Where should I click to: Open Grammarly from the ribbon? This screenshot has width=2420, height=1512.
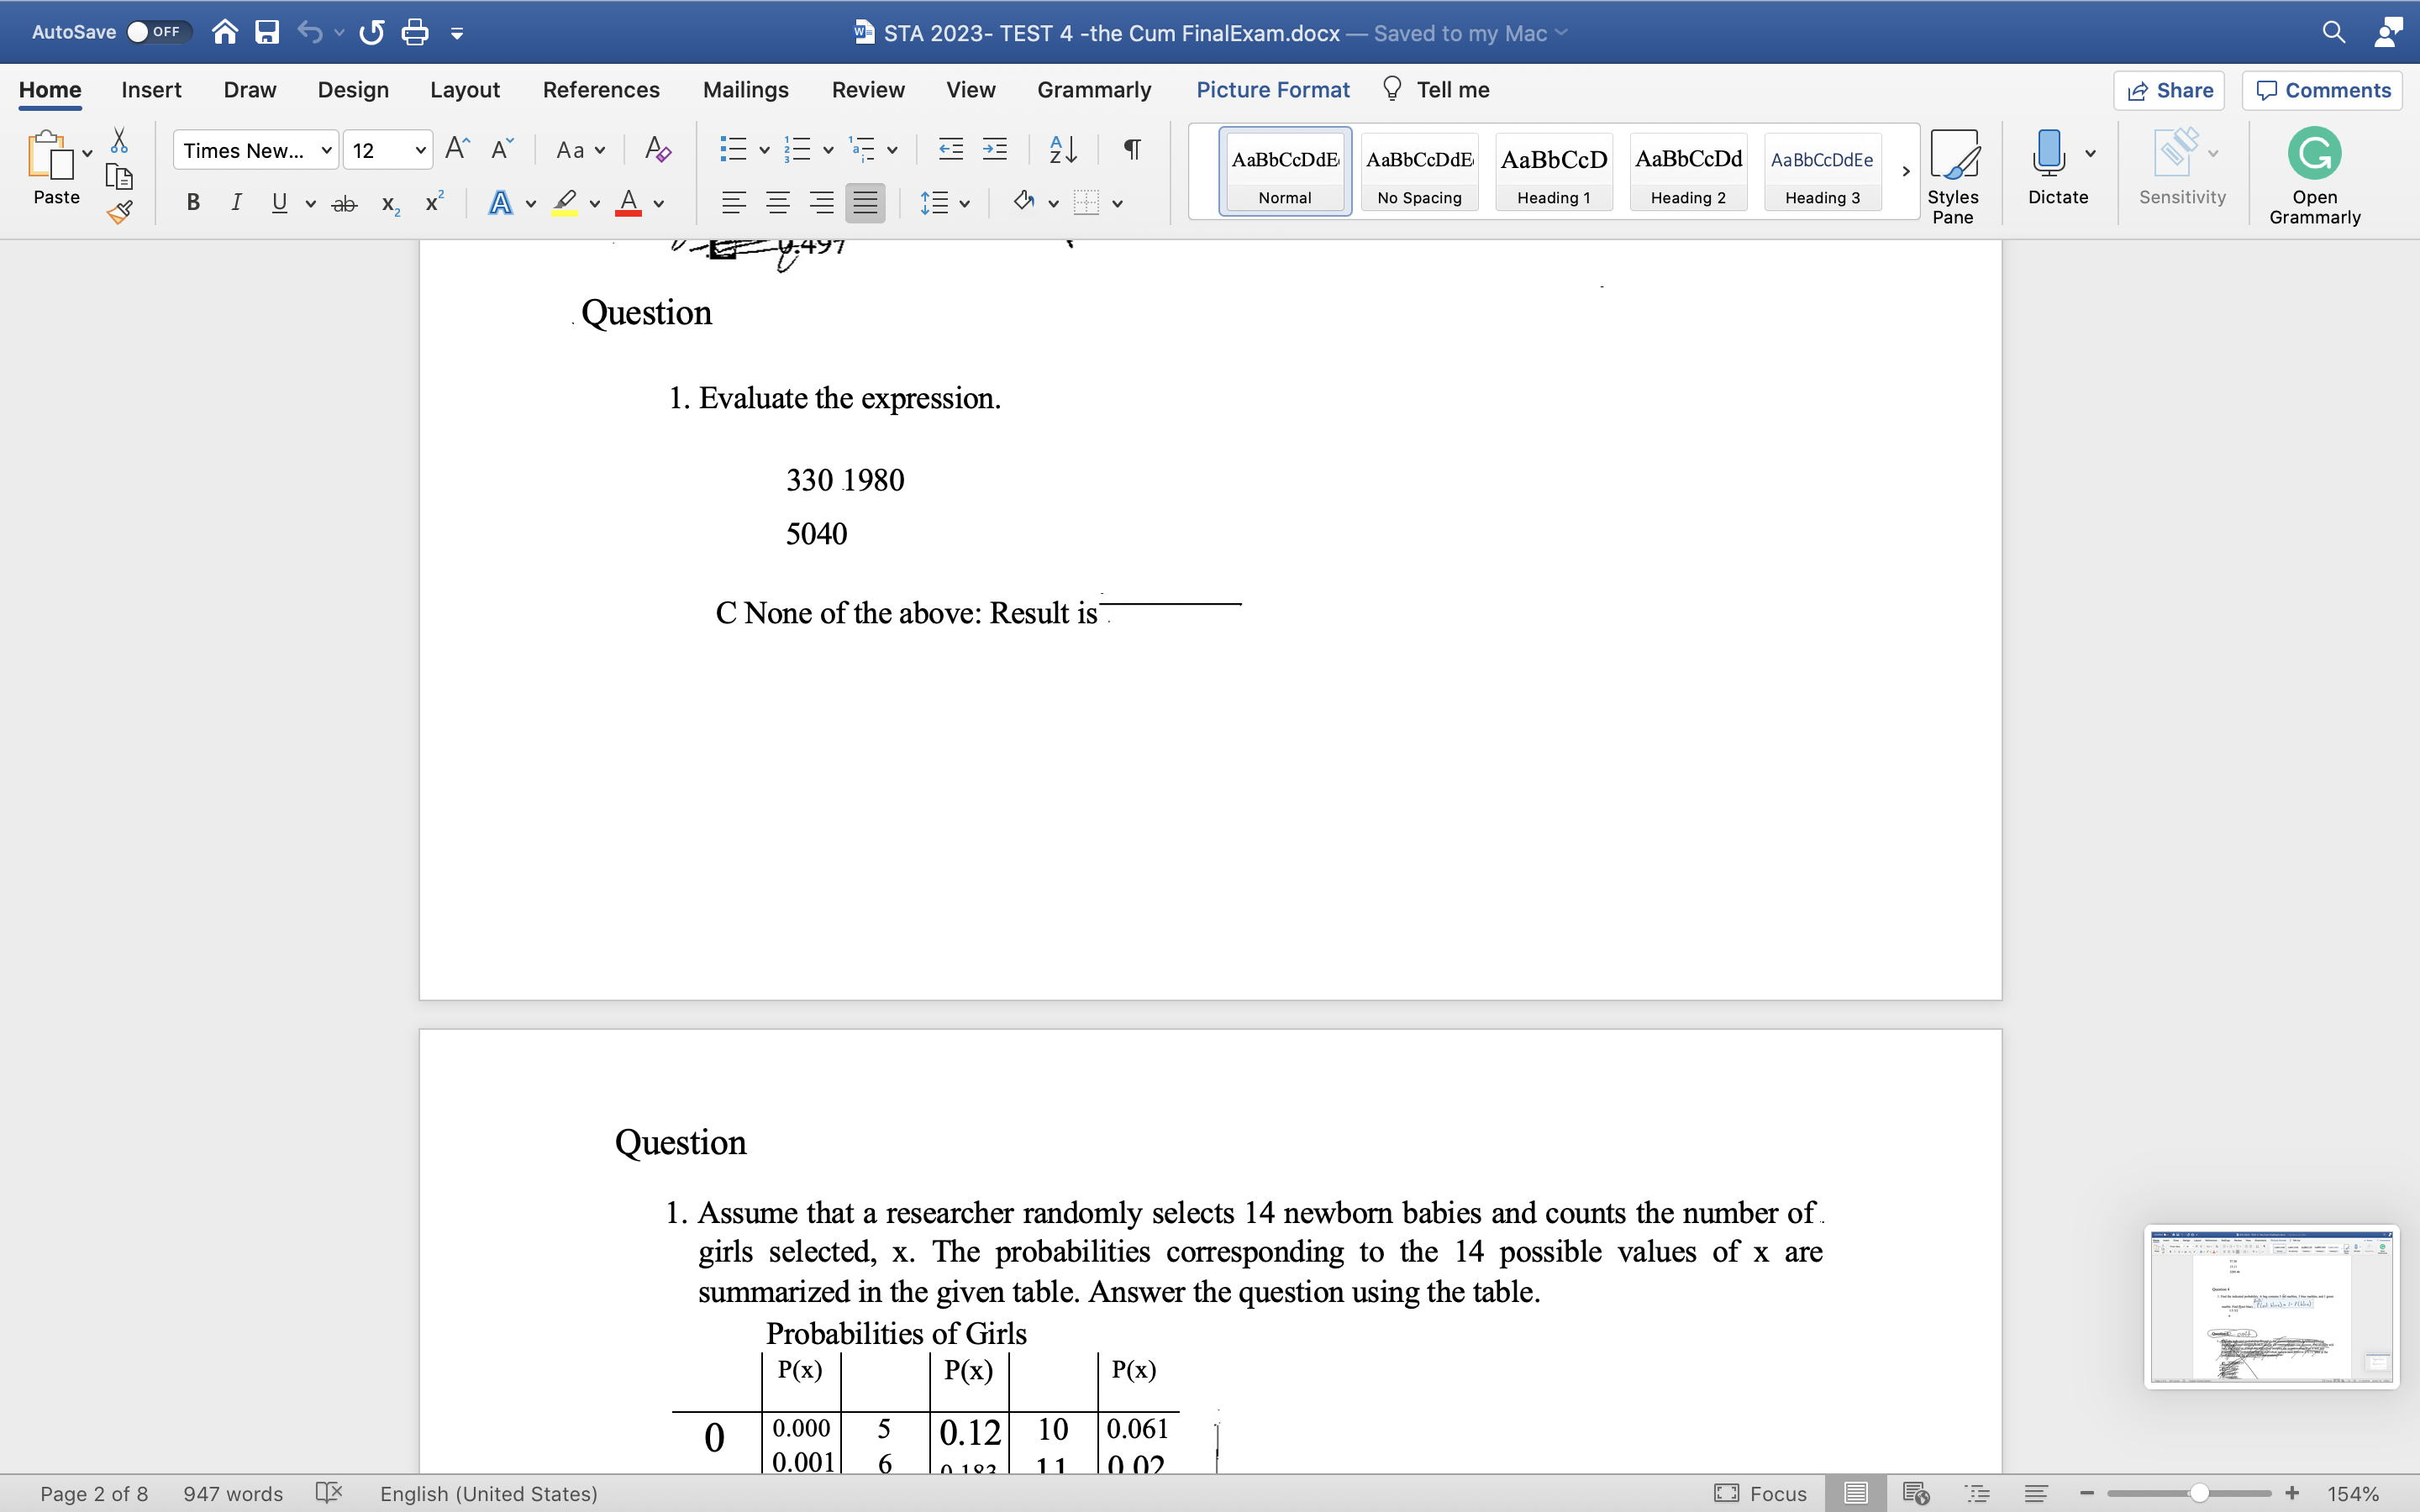click(2314, 175)
